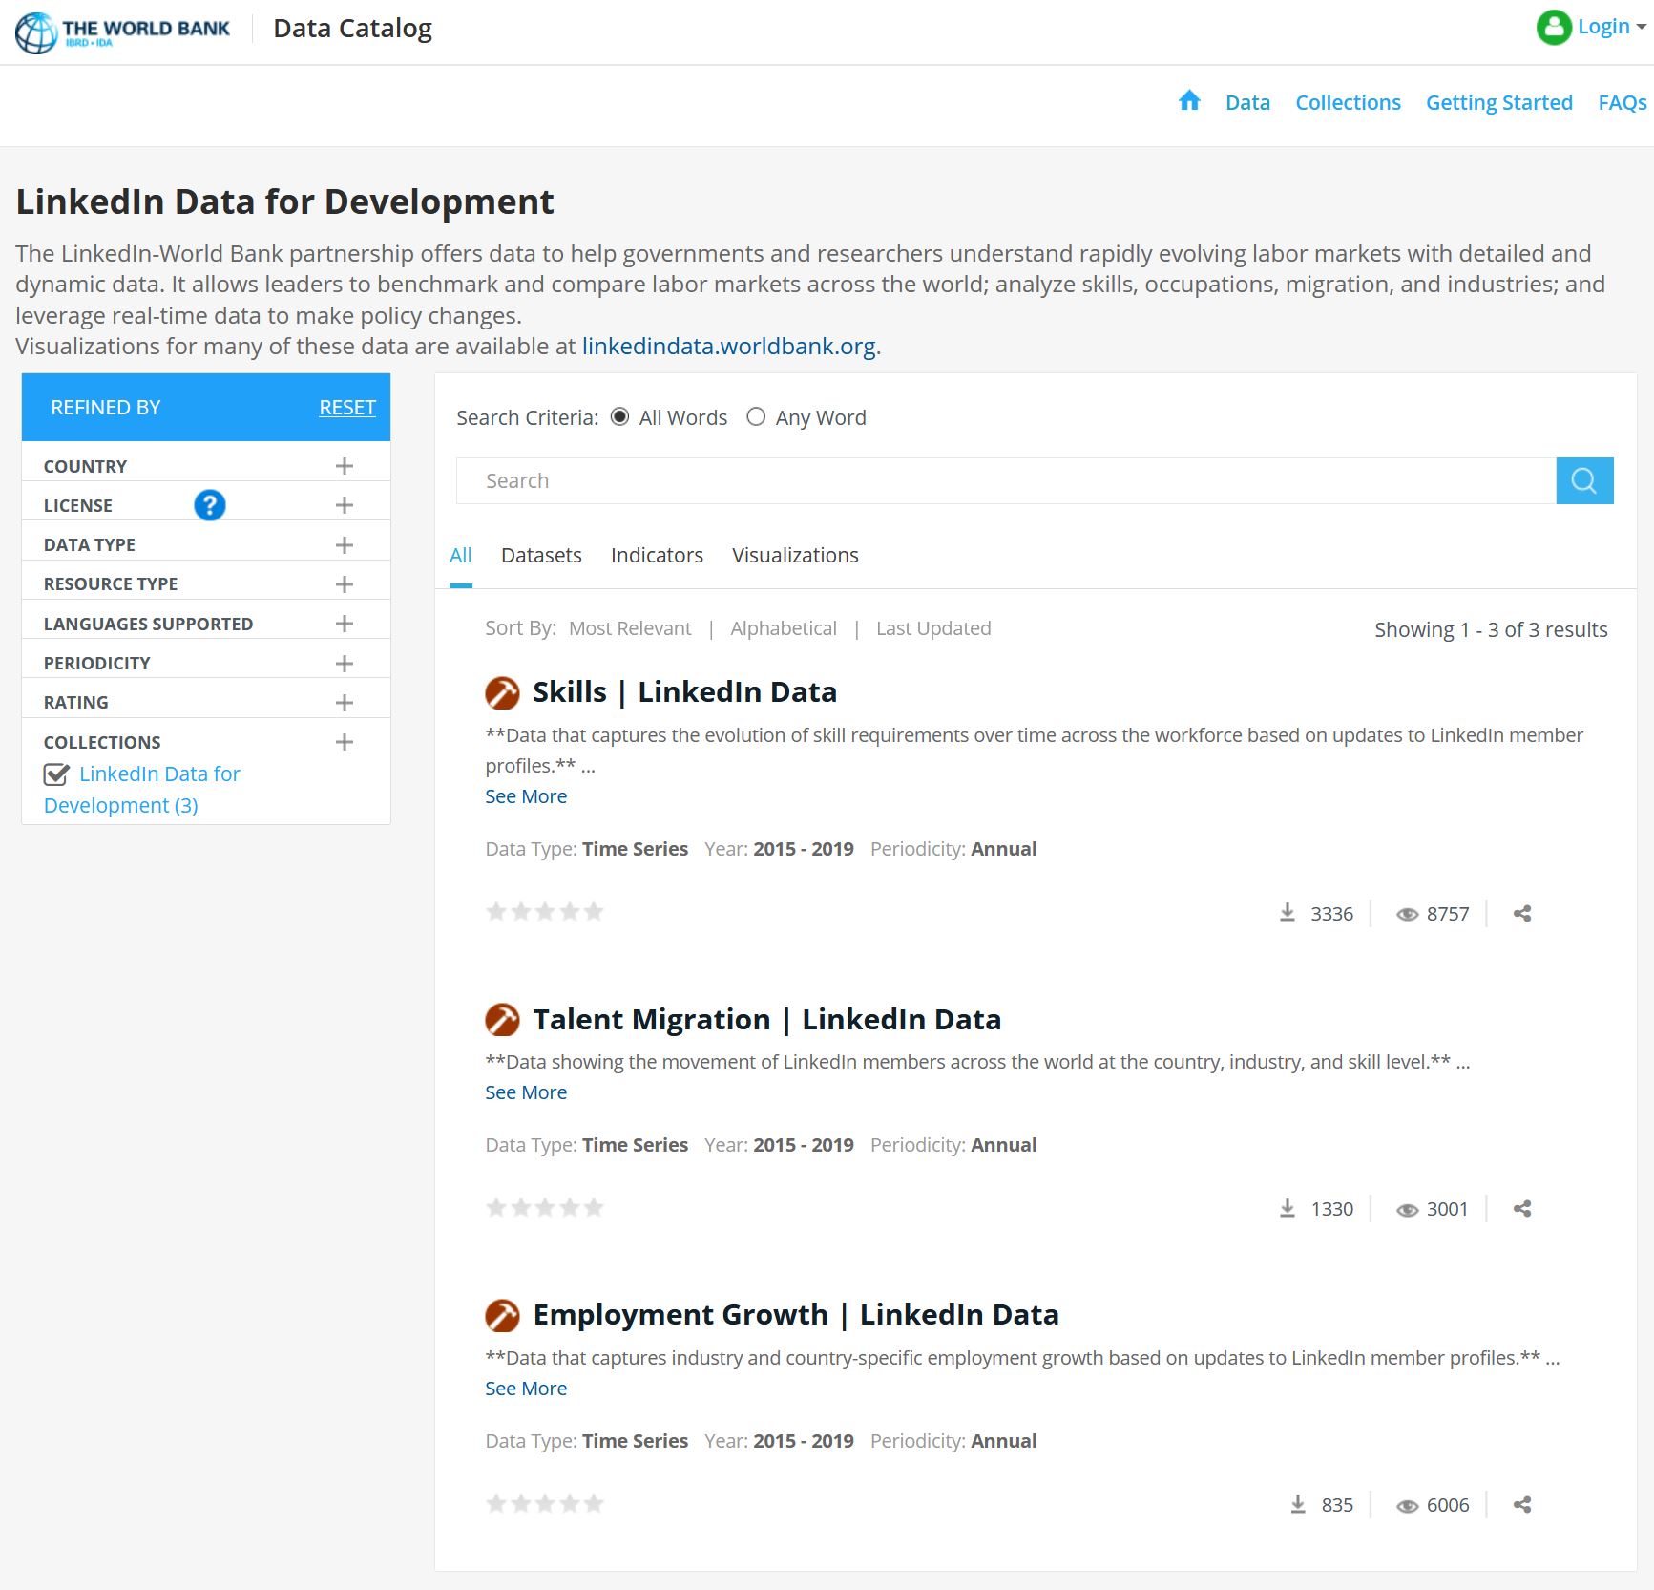Screen dimensions: 1654x1590
Task: Click the License help question mark icon
Action: (x=209, y=505)
